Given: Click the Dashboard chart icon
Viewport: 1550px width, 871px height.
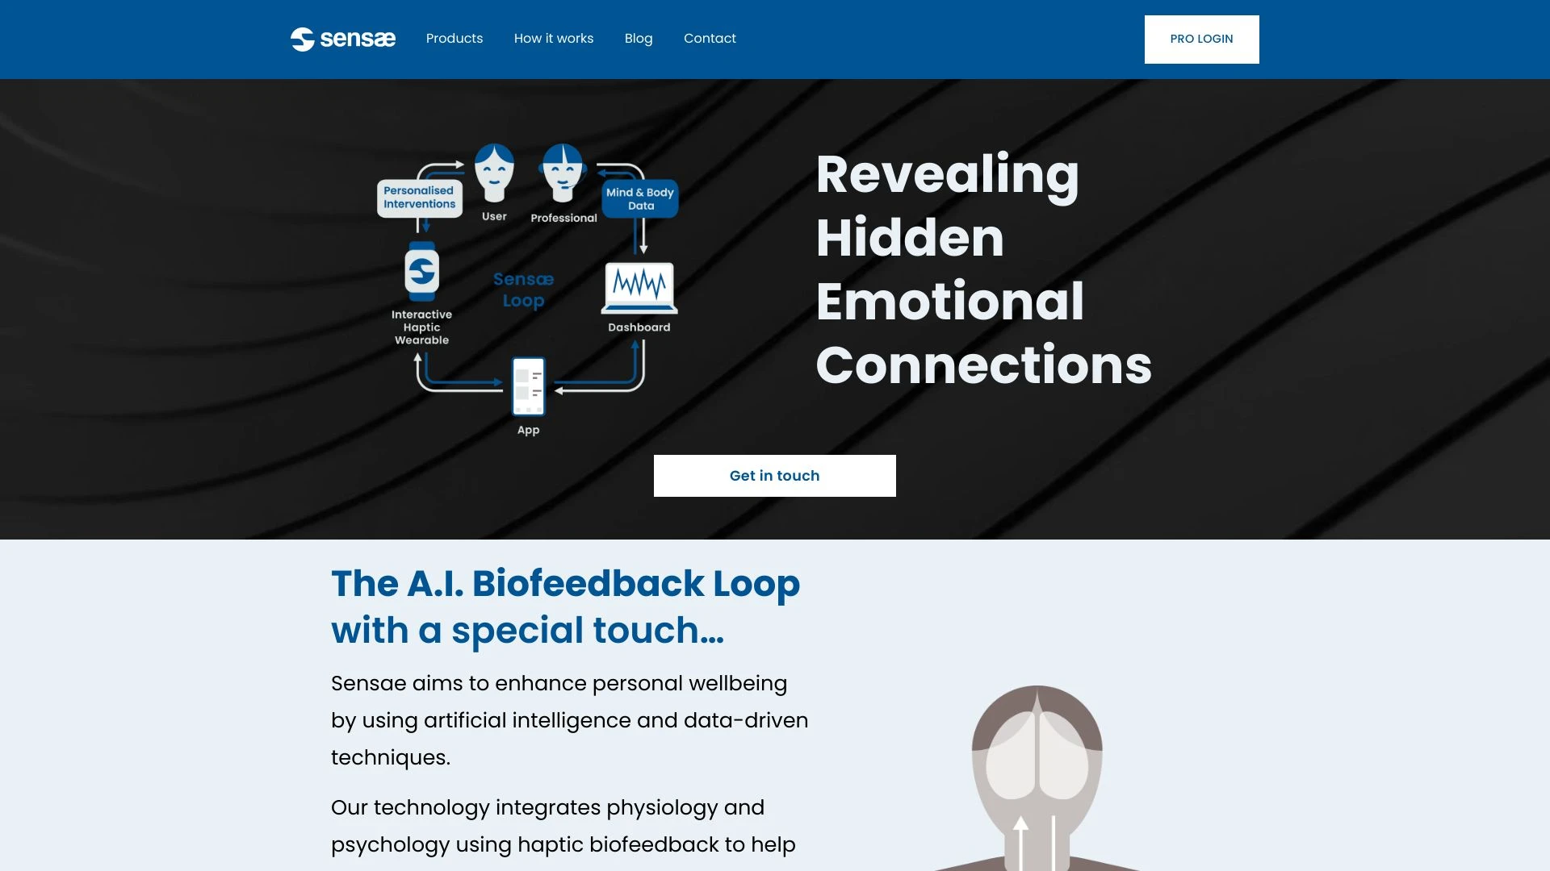Looking at the screenshot, I should [638, 287].
